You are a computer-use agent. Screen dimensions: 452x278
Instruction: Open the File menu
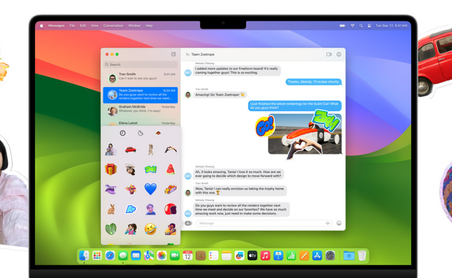point(72,26)
